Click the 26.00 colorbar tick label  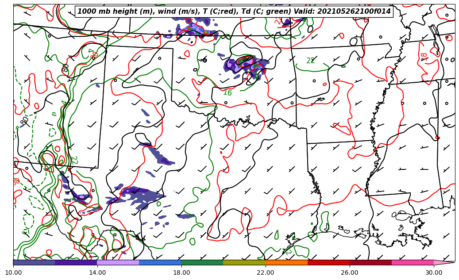point(350,272)
